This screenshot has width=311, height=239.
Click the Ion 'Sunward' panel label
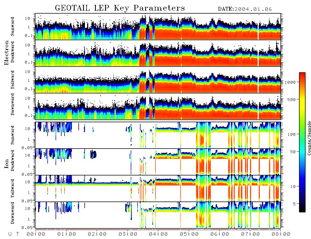(x=13, y=135)
